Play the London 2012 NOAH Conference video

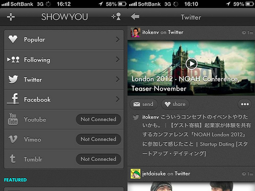click(x=191, y=64)
